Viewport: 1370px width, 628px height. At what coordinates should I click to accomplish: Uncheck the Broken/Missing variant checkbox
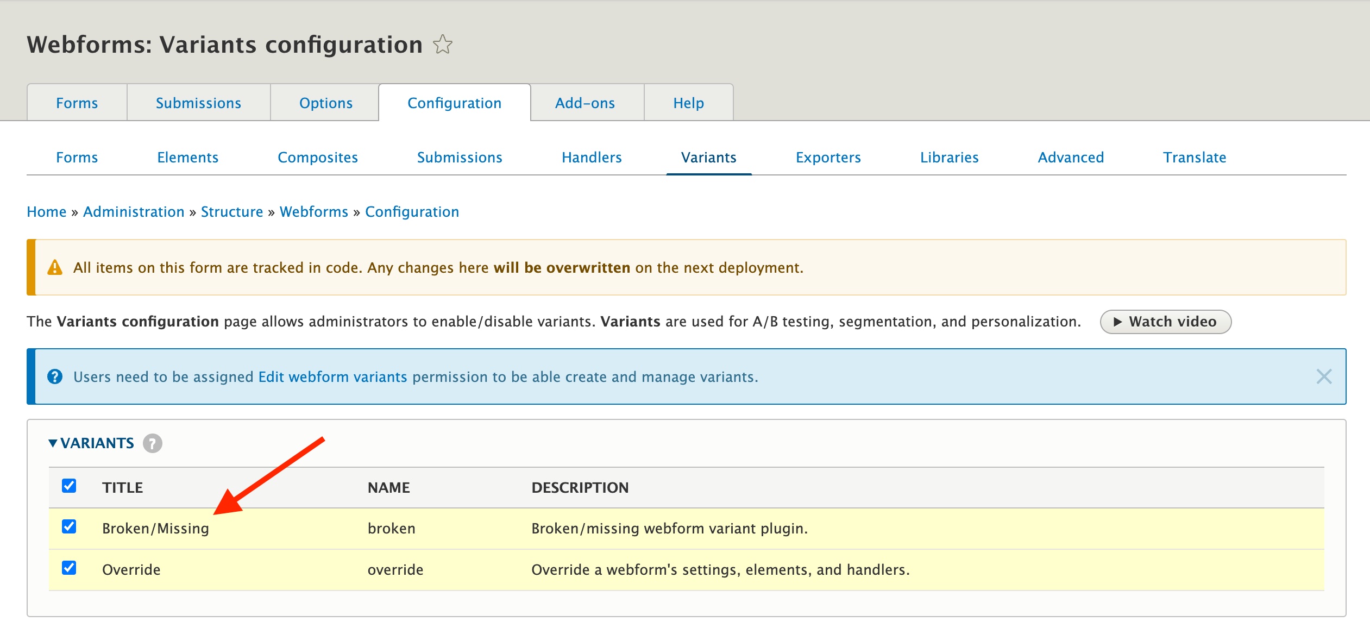69,527
